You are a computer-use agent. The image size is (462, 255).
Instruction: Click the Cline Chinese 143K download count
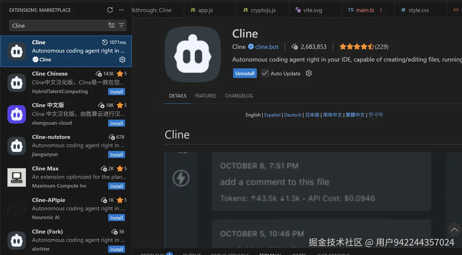(105, 74)
